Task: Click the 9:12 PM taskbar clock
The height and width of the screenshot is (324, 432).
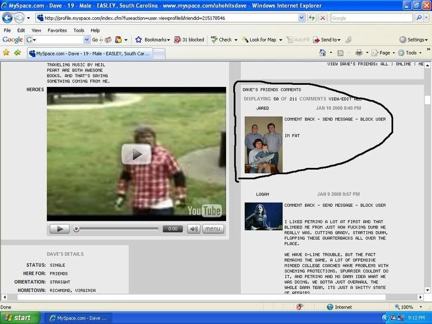Action: [x=416, y=318]
